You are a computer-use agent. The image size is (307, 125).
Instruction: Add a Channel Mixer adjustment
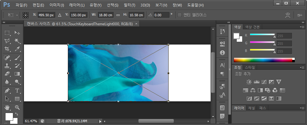coord(275,90)
